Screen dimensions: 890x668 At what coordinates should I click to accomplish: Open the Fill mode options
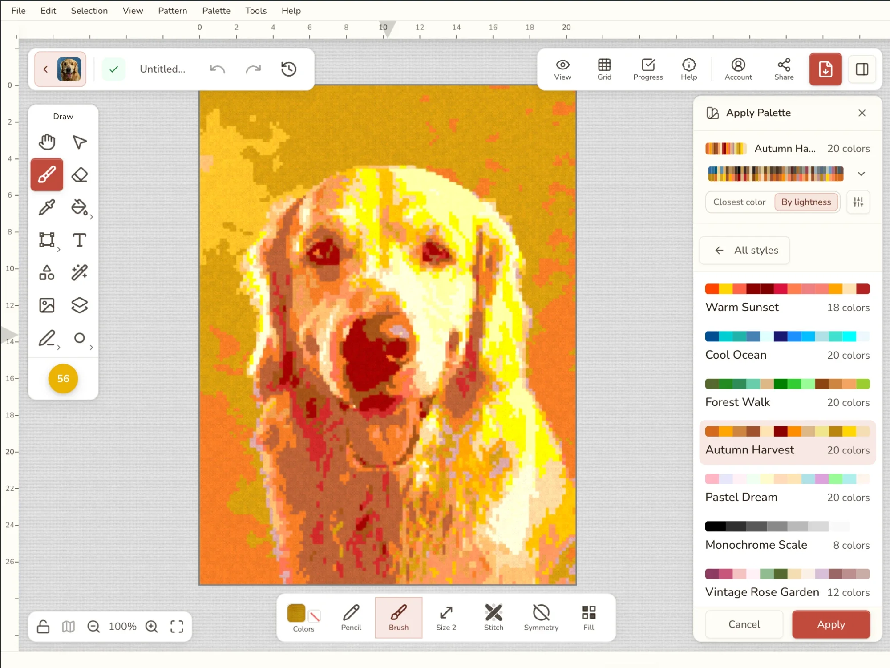point(588,618)
